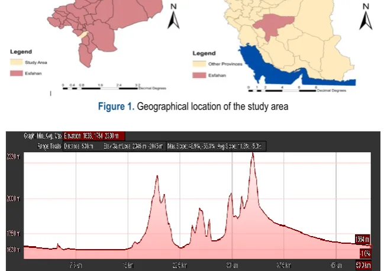Click the 1638 m y-axis label
The height and width of the screenshot is (271, 384).
click(13, 250)
